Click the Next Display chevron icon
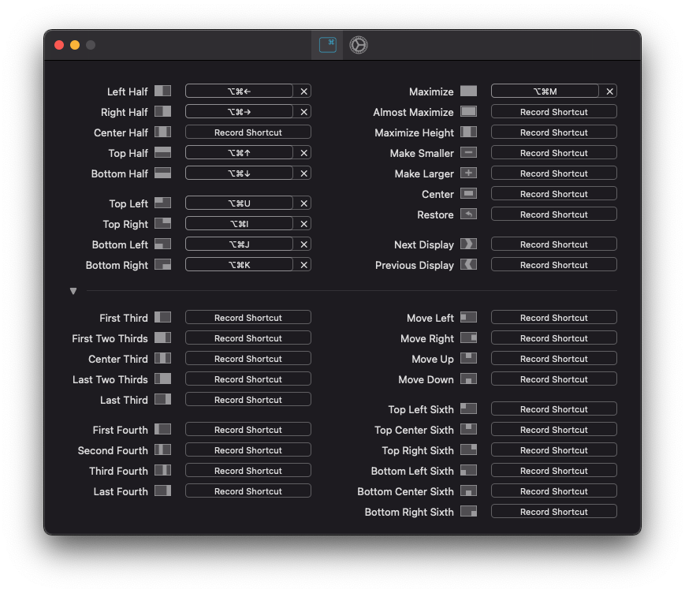The width and height of the screenshot is (685, 593). coord(468,244)
